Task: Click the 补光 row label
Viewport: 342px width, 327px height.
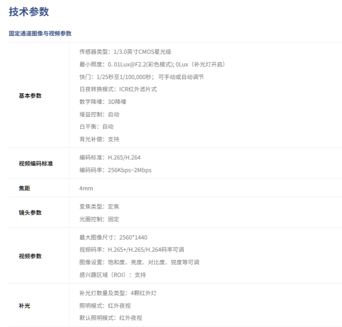Action: (24, 305)
